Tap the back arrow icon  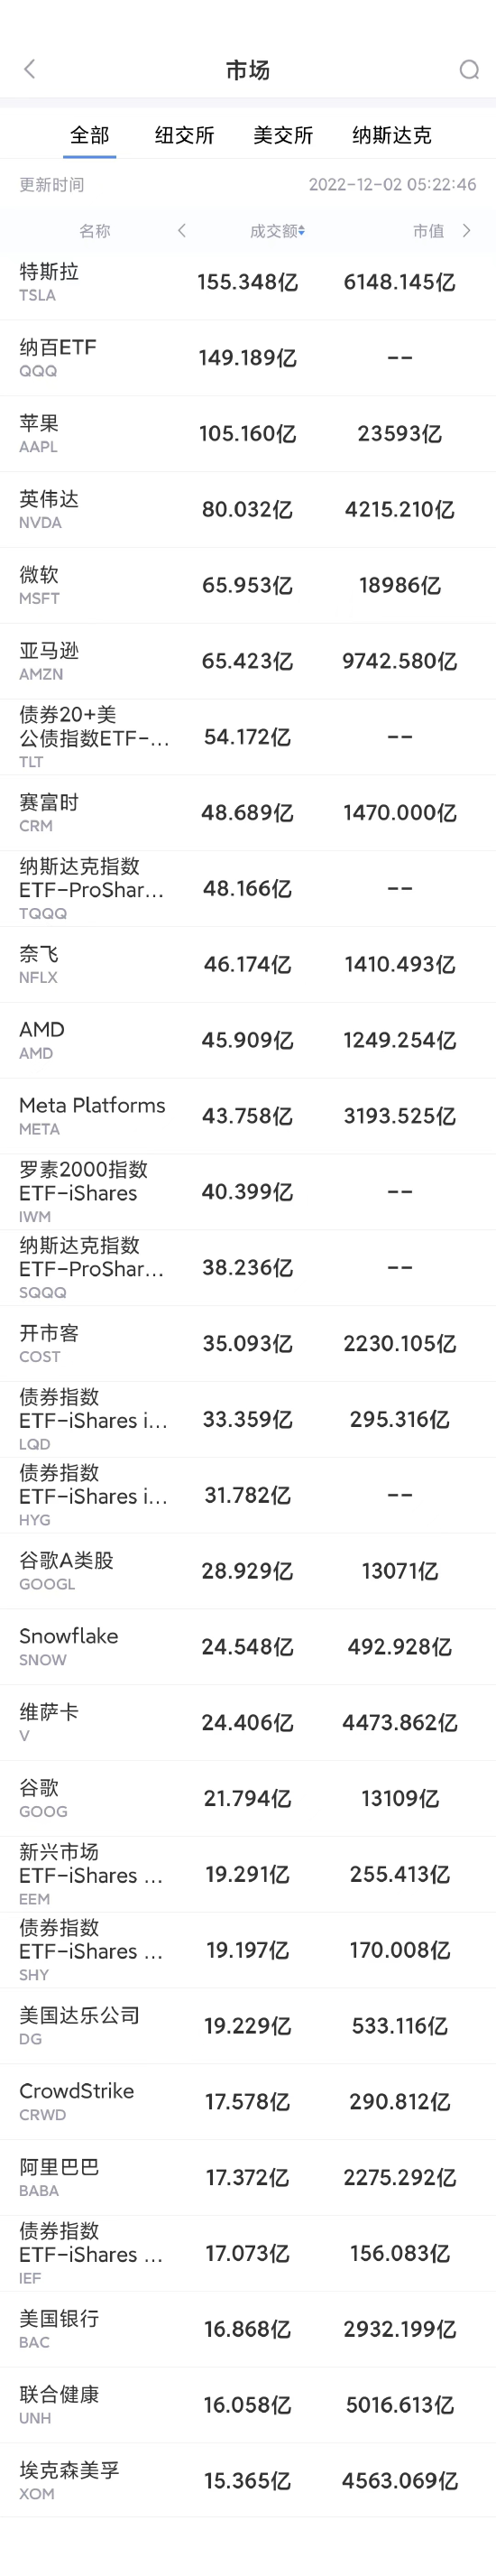[29, 69]
